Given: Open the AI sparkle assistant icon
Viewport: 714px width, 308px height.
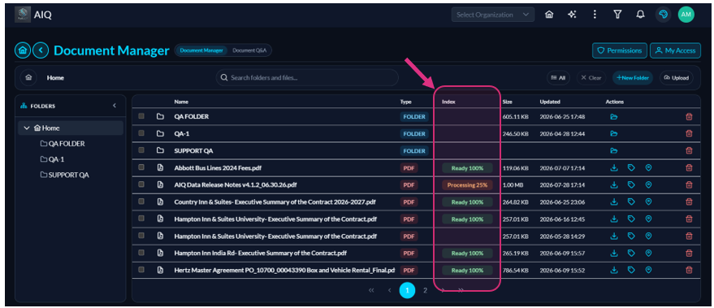Looking at the screenshot, I should coord(572,15).
